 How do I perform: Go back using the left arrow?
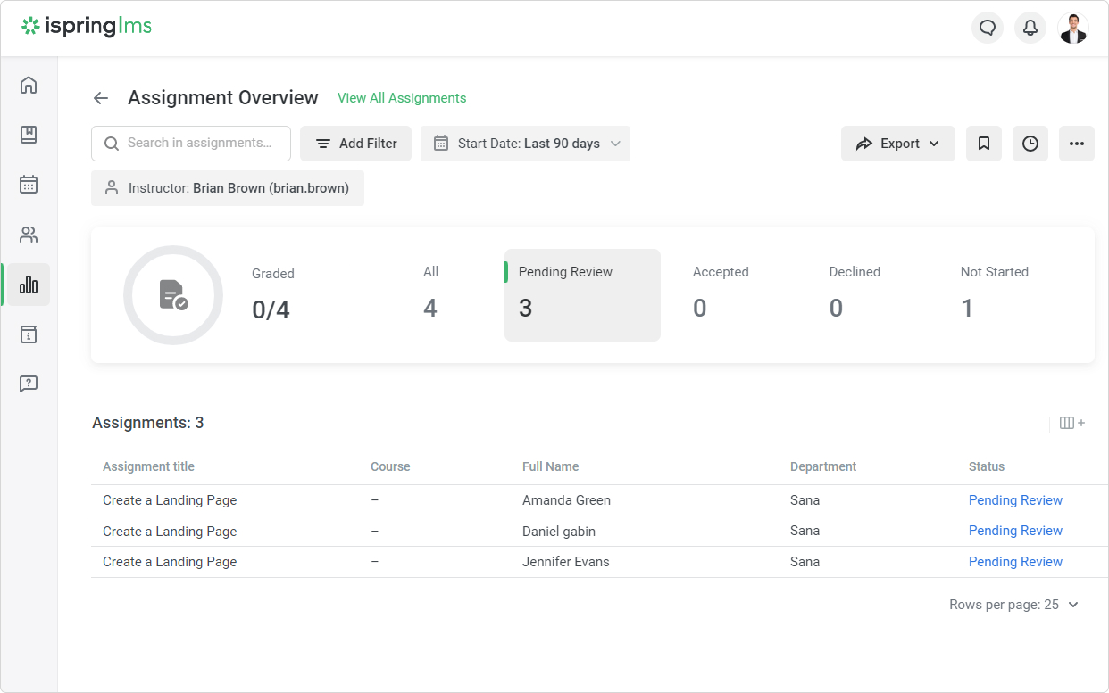coord(100,98)
